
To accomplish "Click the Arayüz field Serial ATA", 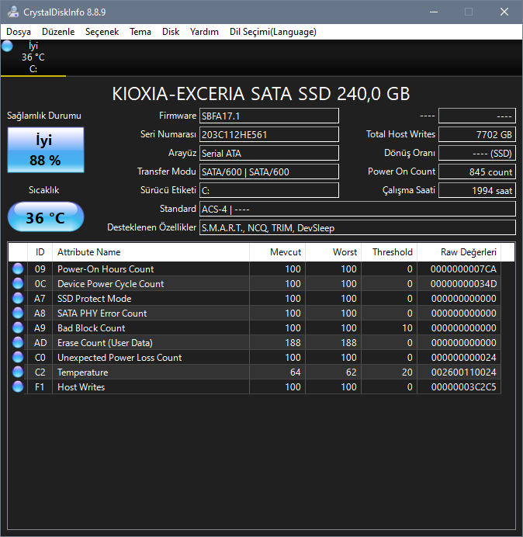I will [269, 153].
